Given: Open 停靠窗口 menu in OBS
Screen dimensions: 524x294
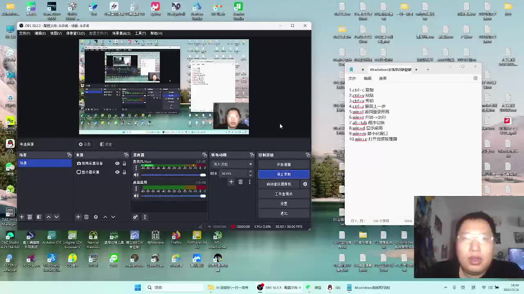Looking at the screenshot, I should (x=75, y=33).
